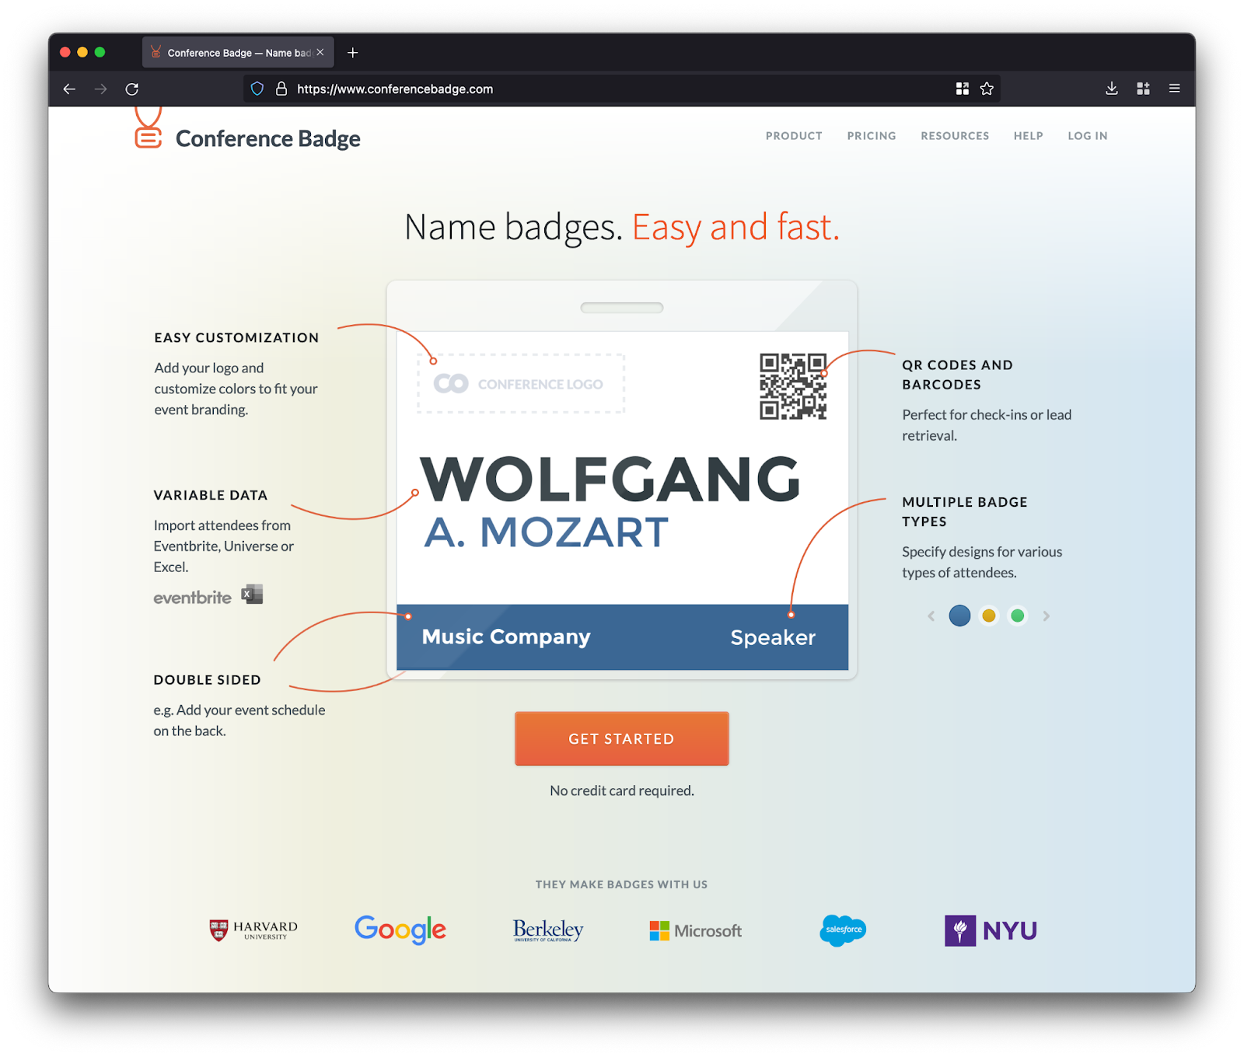
Task: Click the Conference Badge site title
Action: coord(268,138)
